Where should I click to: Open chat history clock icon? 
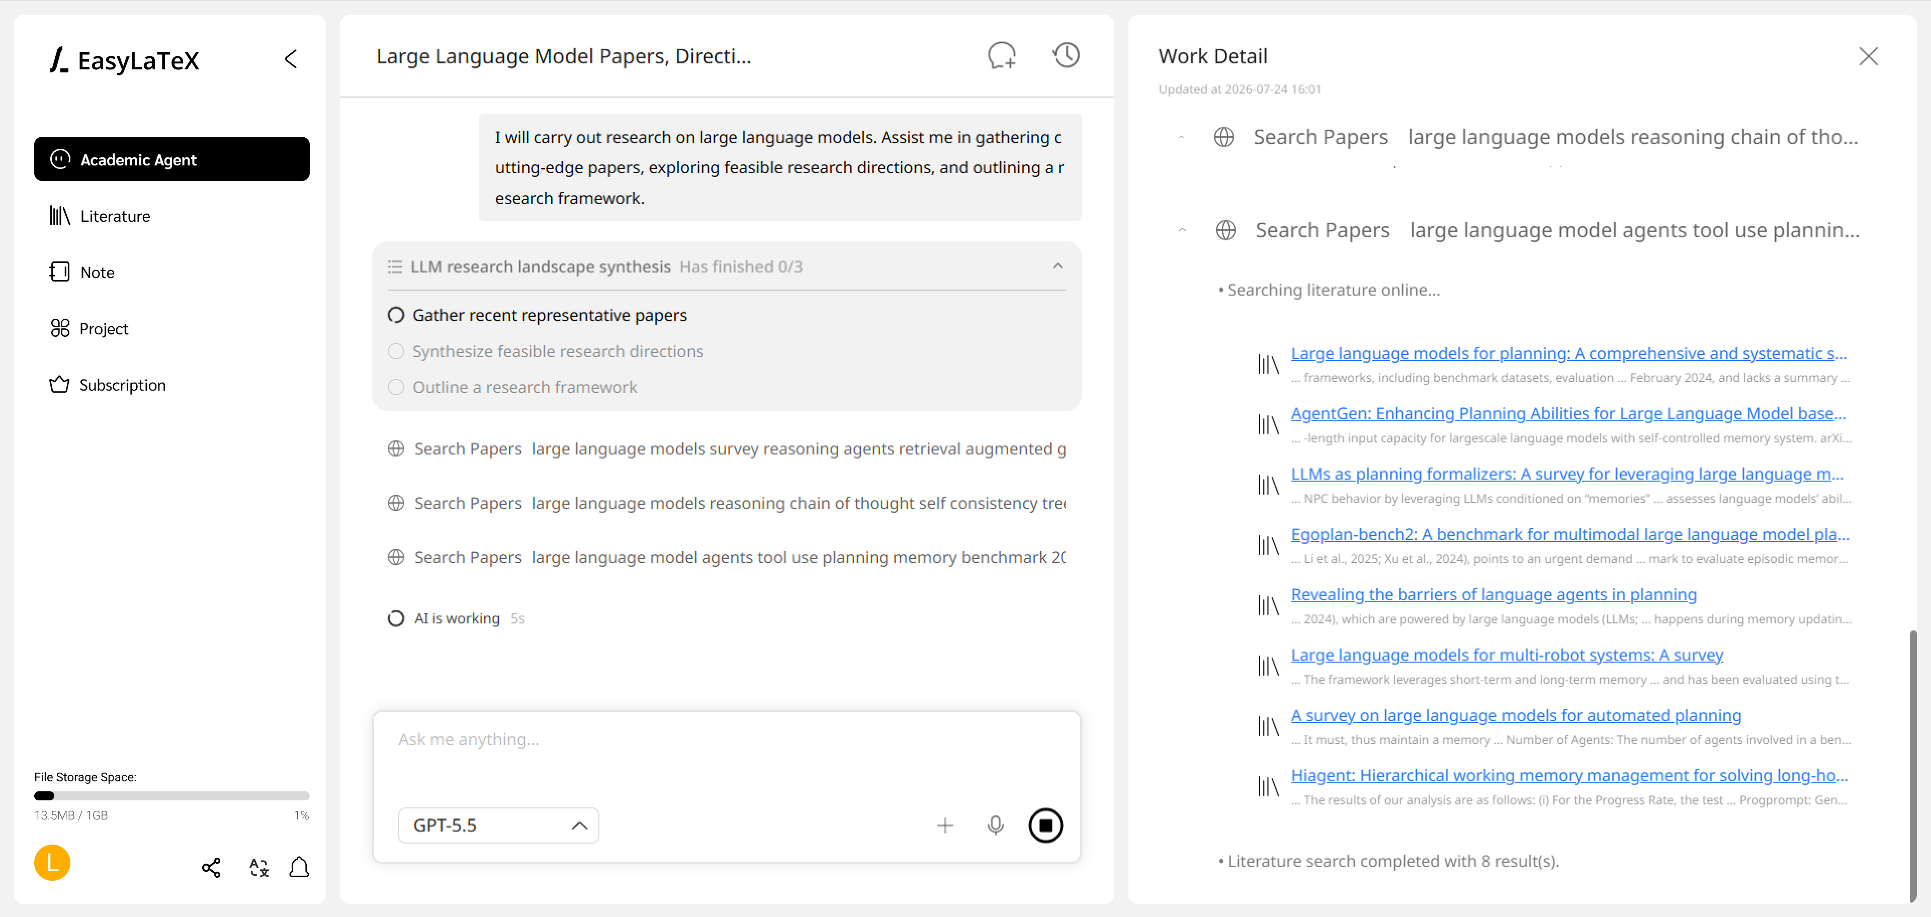[x=1066, y=55]
